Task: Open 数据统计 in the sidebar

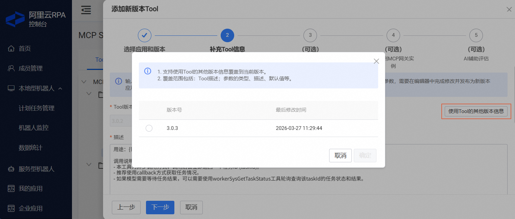Action: pos(30,148)
